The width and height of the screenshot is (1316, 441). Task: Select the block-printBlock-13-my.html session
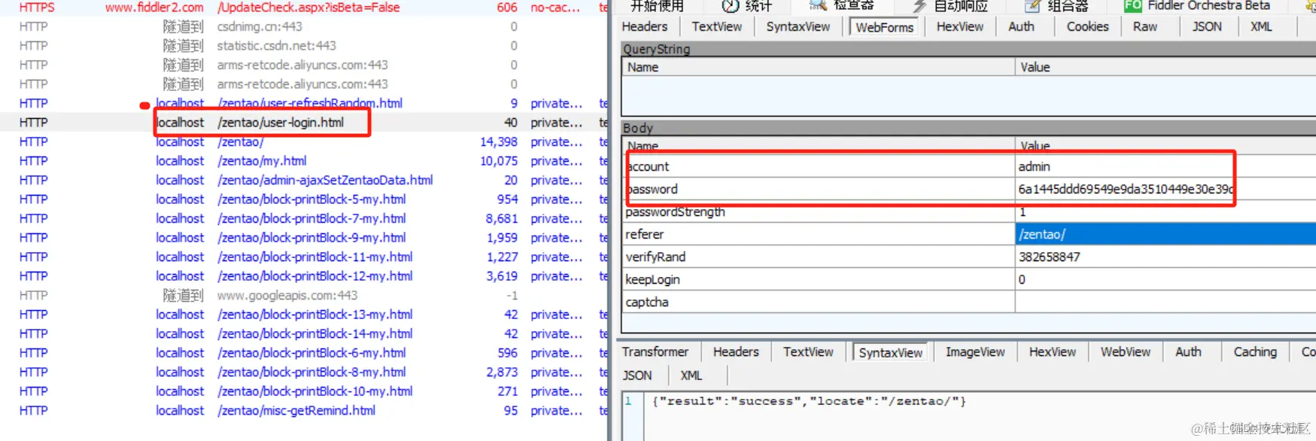304,314
